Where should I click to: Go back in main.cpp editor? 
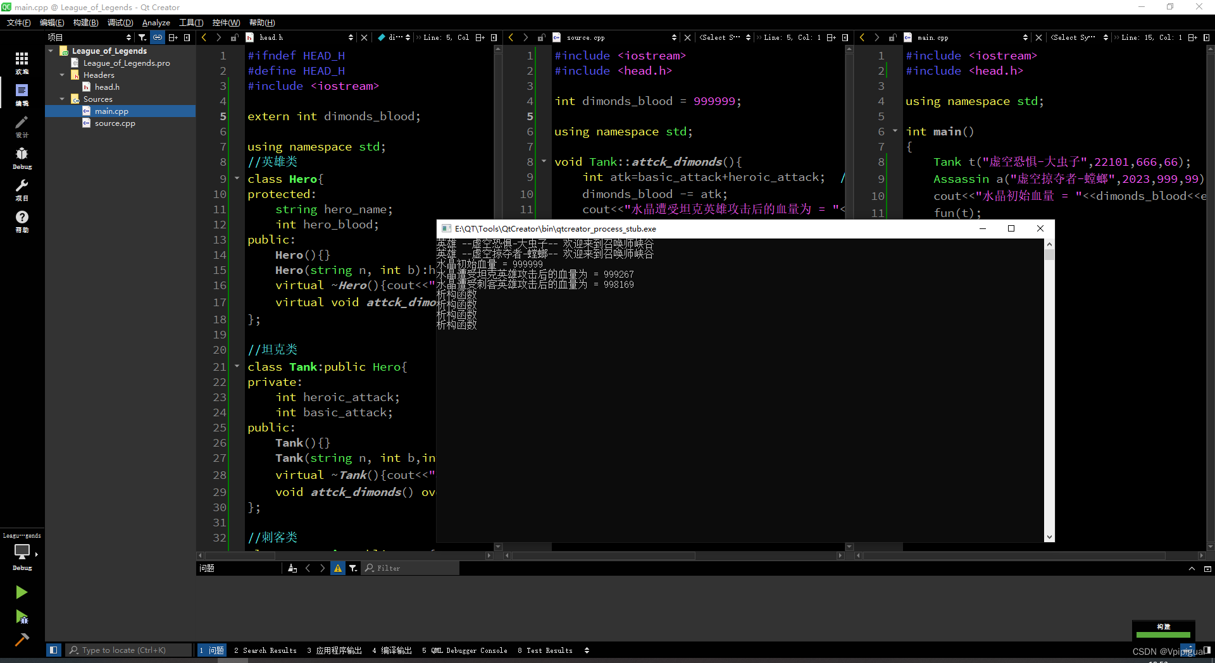tap(862, 37)
